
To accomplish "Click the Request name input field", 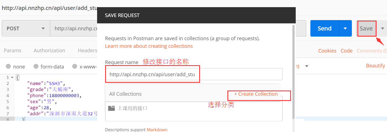I will [194, 74].
